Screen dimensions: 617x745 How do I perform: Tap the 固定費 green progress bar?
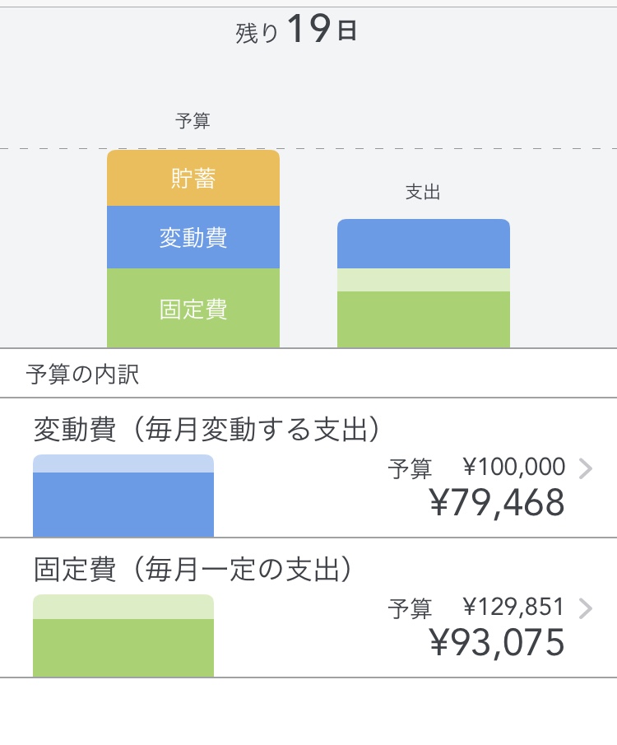123,636
